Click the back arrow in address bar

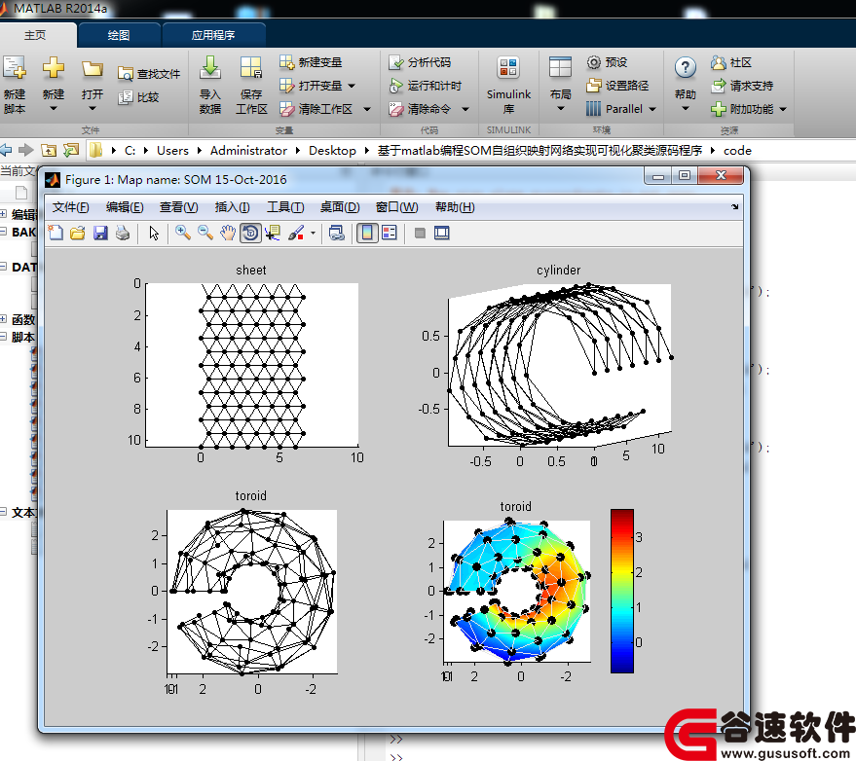(x=6, y=150)
